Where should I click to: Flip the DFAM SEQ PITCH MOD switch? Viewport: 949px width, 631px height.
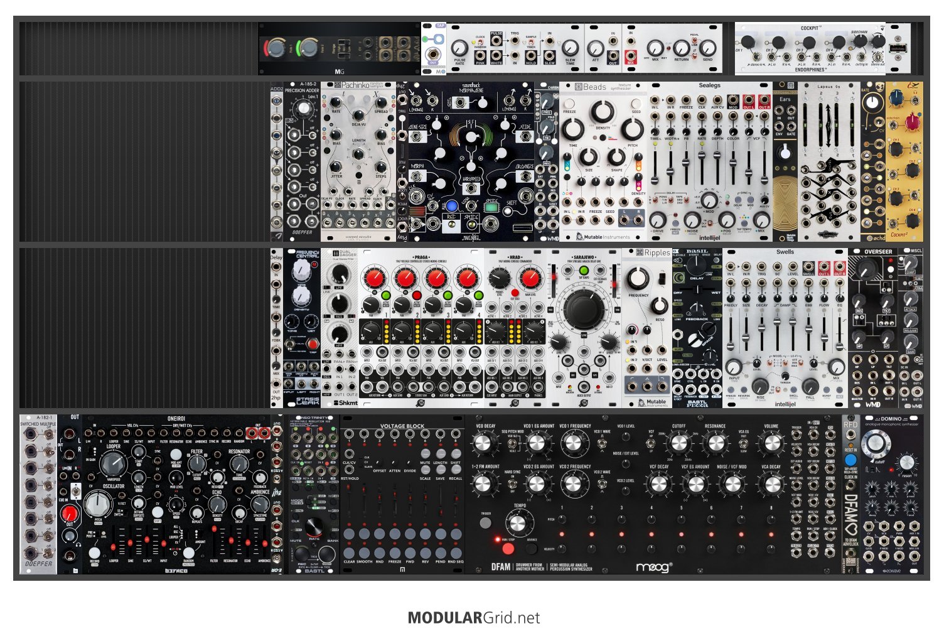512,442
